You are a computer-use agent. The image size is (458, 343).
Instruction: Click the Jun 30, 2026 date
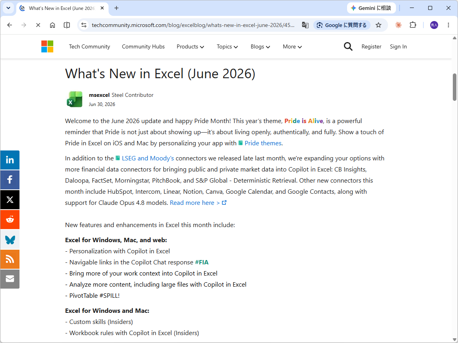tap(102, 104)
